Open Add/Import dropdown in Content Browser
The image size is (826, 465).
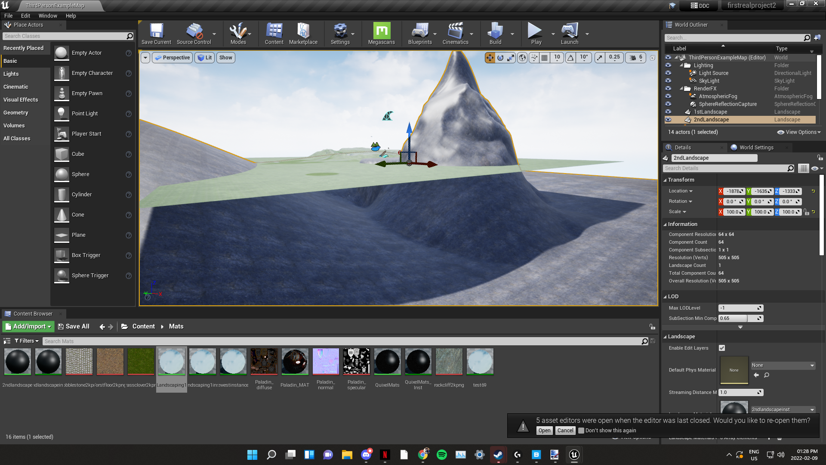coord(28,327)
